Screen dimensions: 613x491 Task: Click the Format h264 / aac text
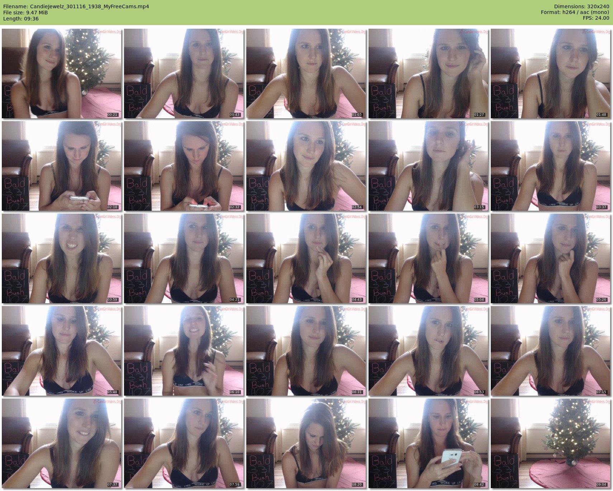575,12
